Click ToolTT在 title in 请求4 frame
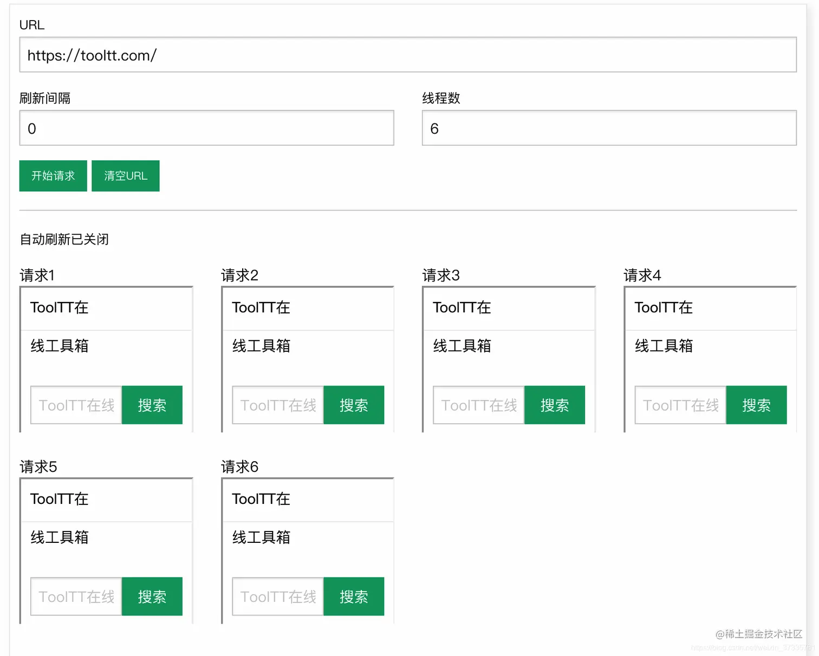Image resolution: width=819 pixels, height=656 pixels. [664, 307]
